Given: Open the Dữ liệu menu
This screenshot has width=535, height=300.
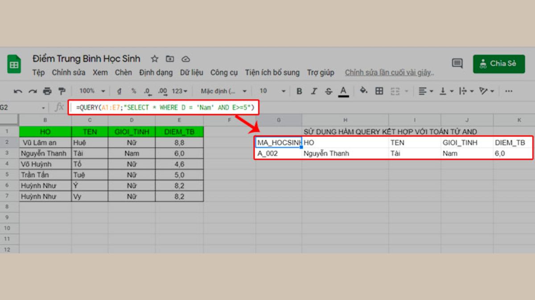Looking at the screenshot, I should tap(191, 72).
